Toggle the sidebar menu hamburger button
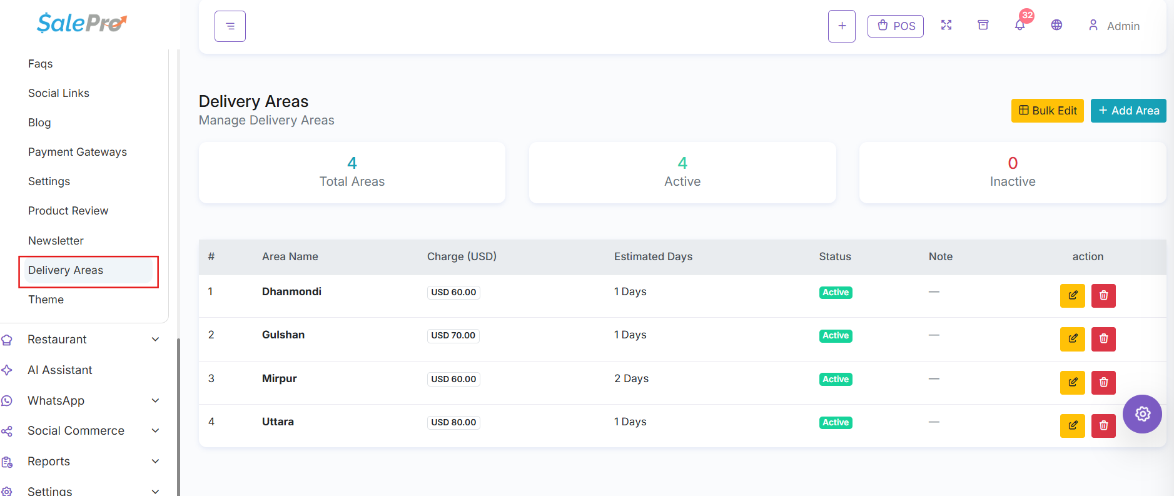Viewport: 1174px width, 496px height. (x=230, y=26)
